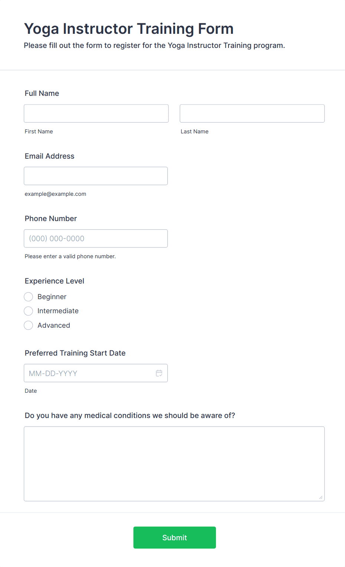Click the Email Address label
The image size is (345, 567).
(50, 156)
